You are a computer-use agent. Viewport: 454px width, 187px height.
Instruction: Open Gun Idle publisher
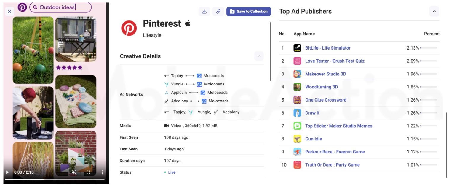314,139
